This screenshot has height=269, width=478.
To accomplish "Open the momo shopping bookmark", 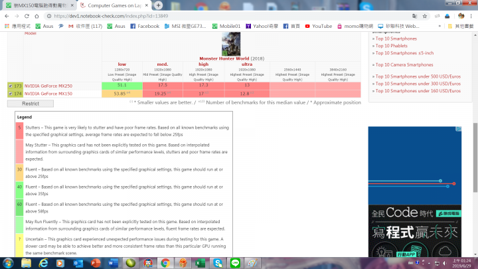I will pyautogui.click(x=355, y=26).
